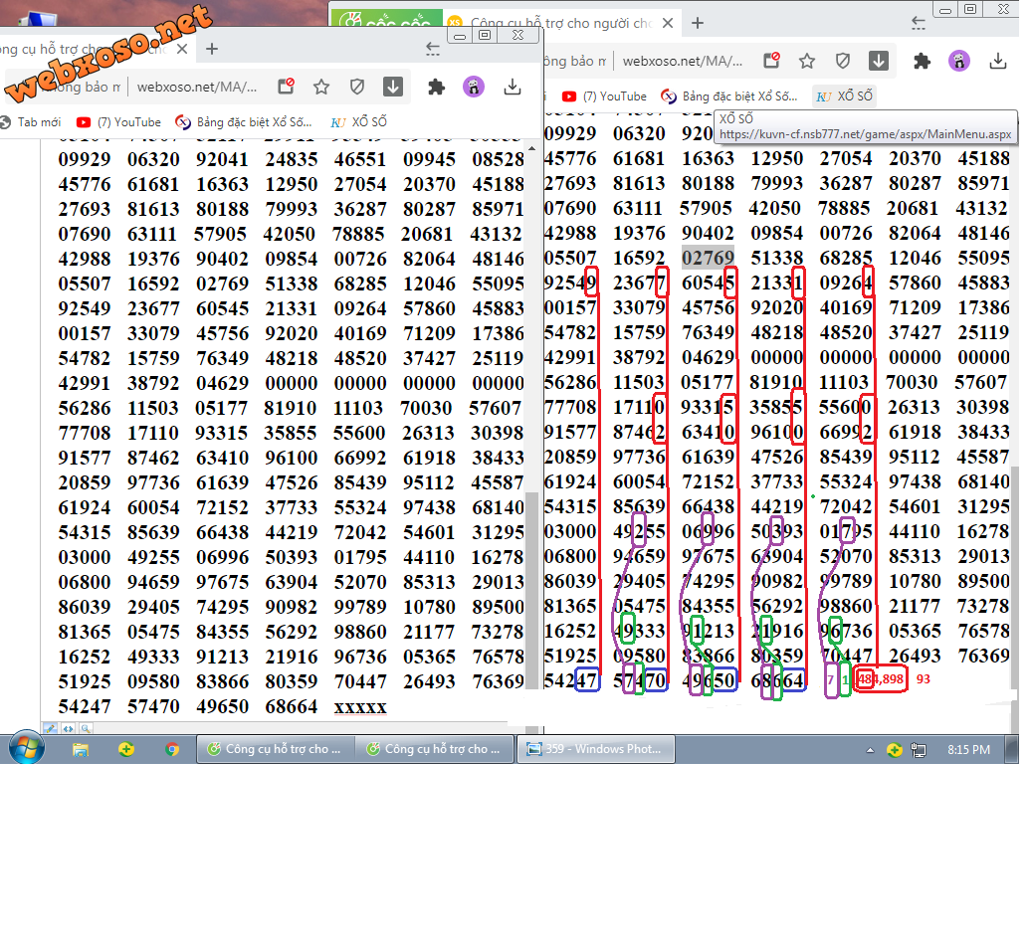
Task: Click the bookmark star in the left browser window
Action: 321,87
